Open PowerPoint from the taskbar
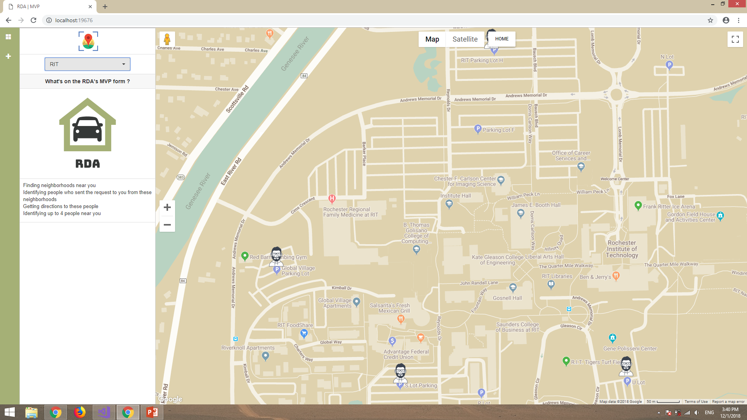747x420 pixels. 152,412
